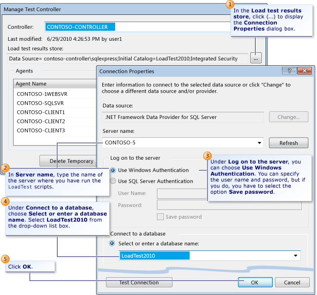317x295 pixels.
Task: Click the Password input field
Action: (x=229, y=205)
